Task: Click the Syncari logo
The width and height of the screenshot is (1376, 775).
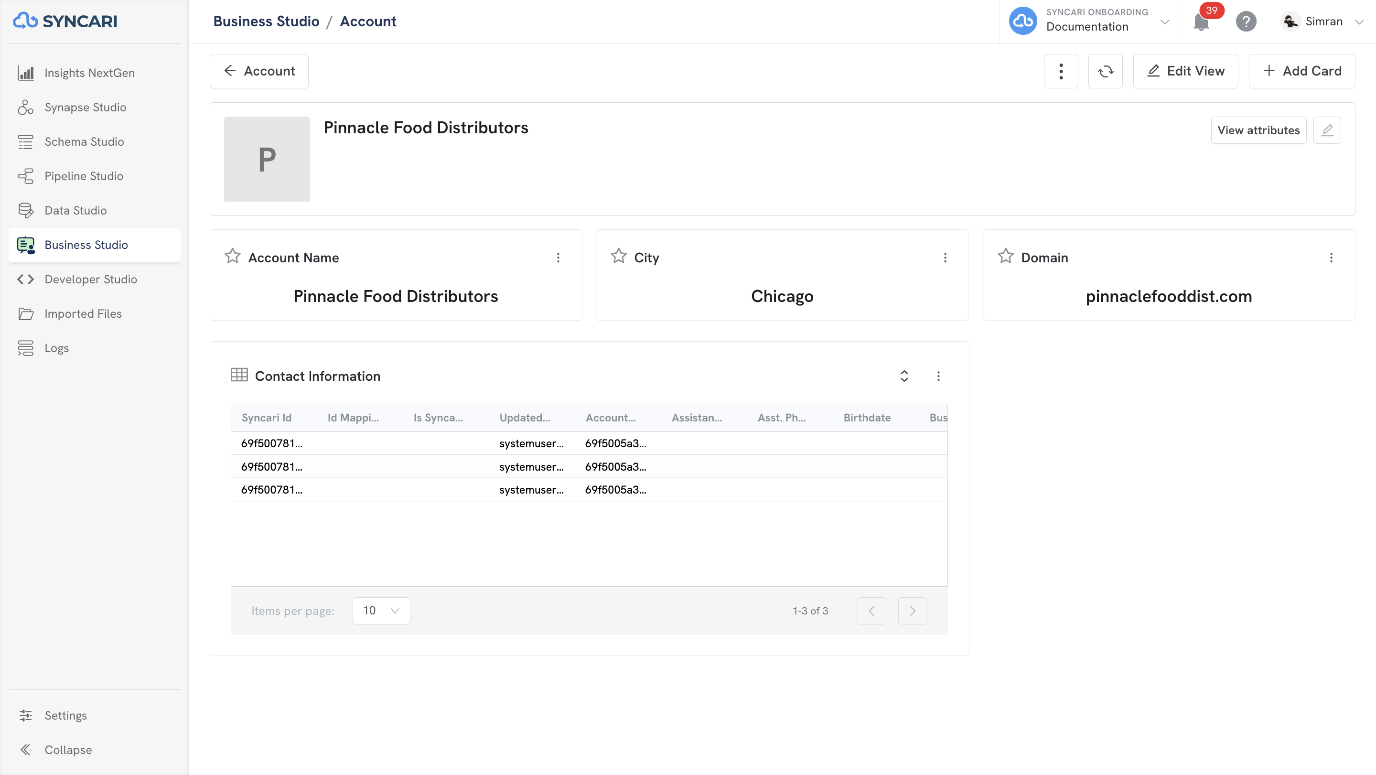Action: [x=65, y=21]
